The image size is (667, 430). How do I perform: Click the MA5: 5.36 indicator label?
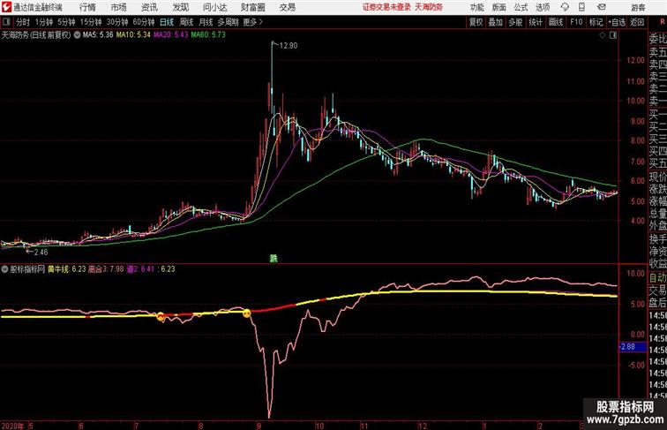[98, 35]
